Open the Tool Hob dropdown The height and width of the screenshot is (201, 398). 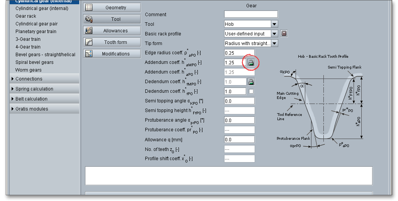pyautogui.click(x=274, y=24)
